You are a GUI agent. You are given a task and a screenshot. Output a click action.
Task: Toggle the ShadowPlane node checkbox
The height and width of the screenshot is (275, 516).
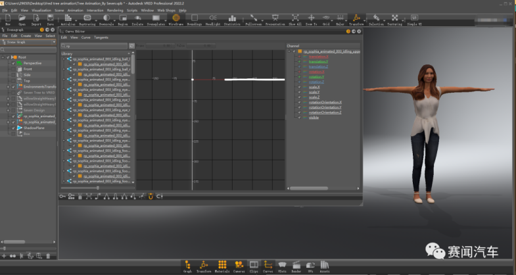[x=14, y=128]
